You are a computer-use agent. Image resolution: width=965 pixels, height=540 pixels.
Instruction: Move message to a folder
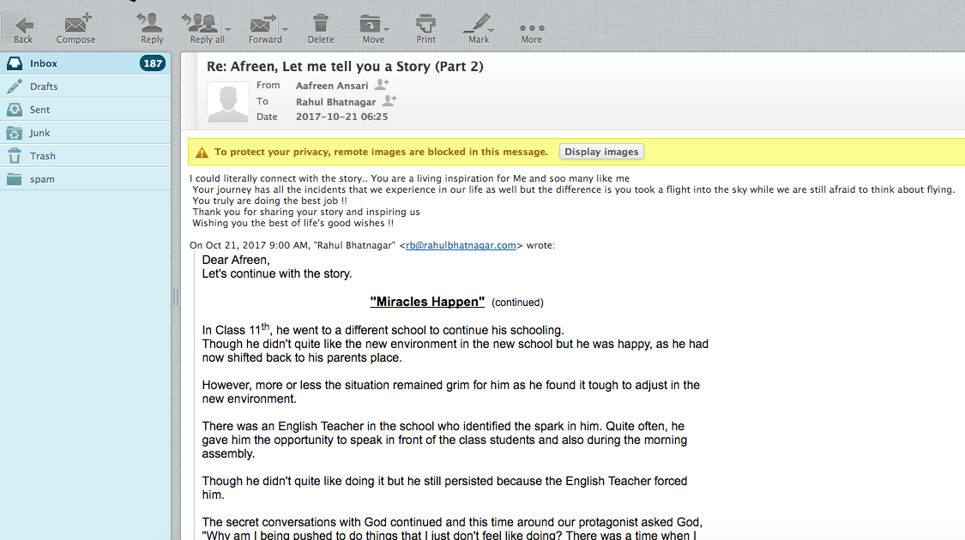pyautogui.click(x=371, y=29)
